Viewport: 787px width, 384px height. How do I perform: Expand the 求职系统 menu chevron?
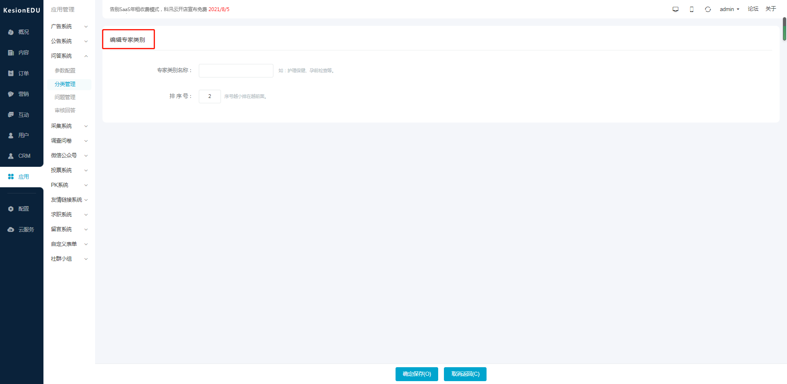tap(86, 215)
